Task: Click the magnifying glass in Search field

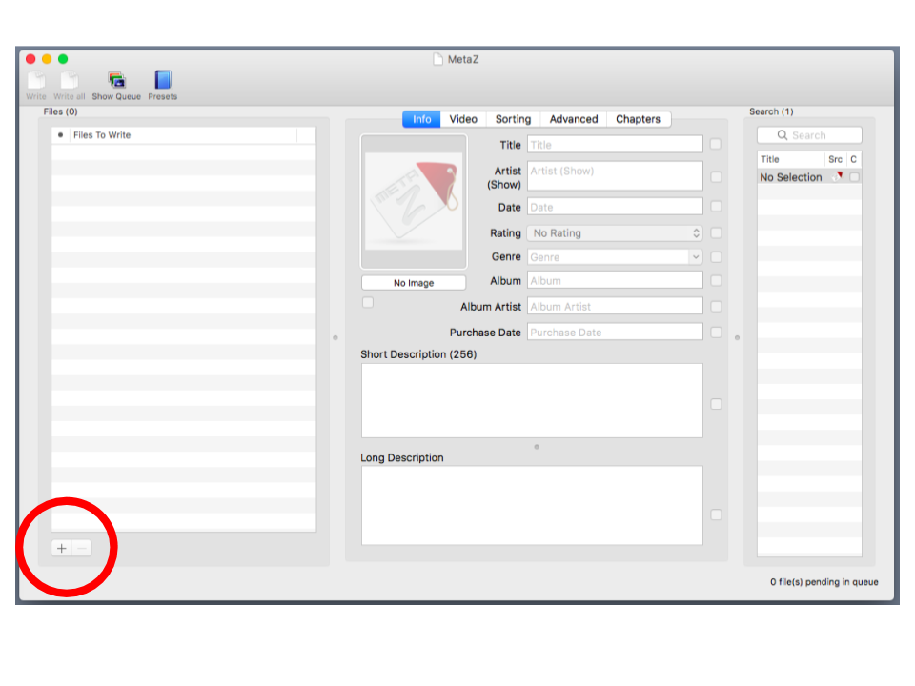Action: [x=783, y=135]
